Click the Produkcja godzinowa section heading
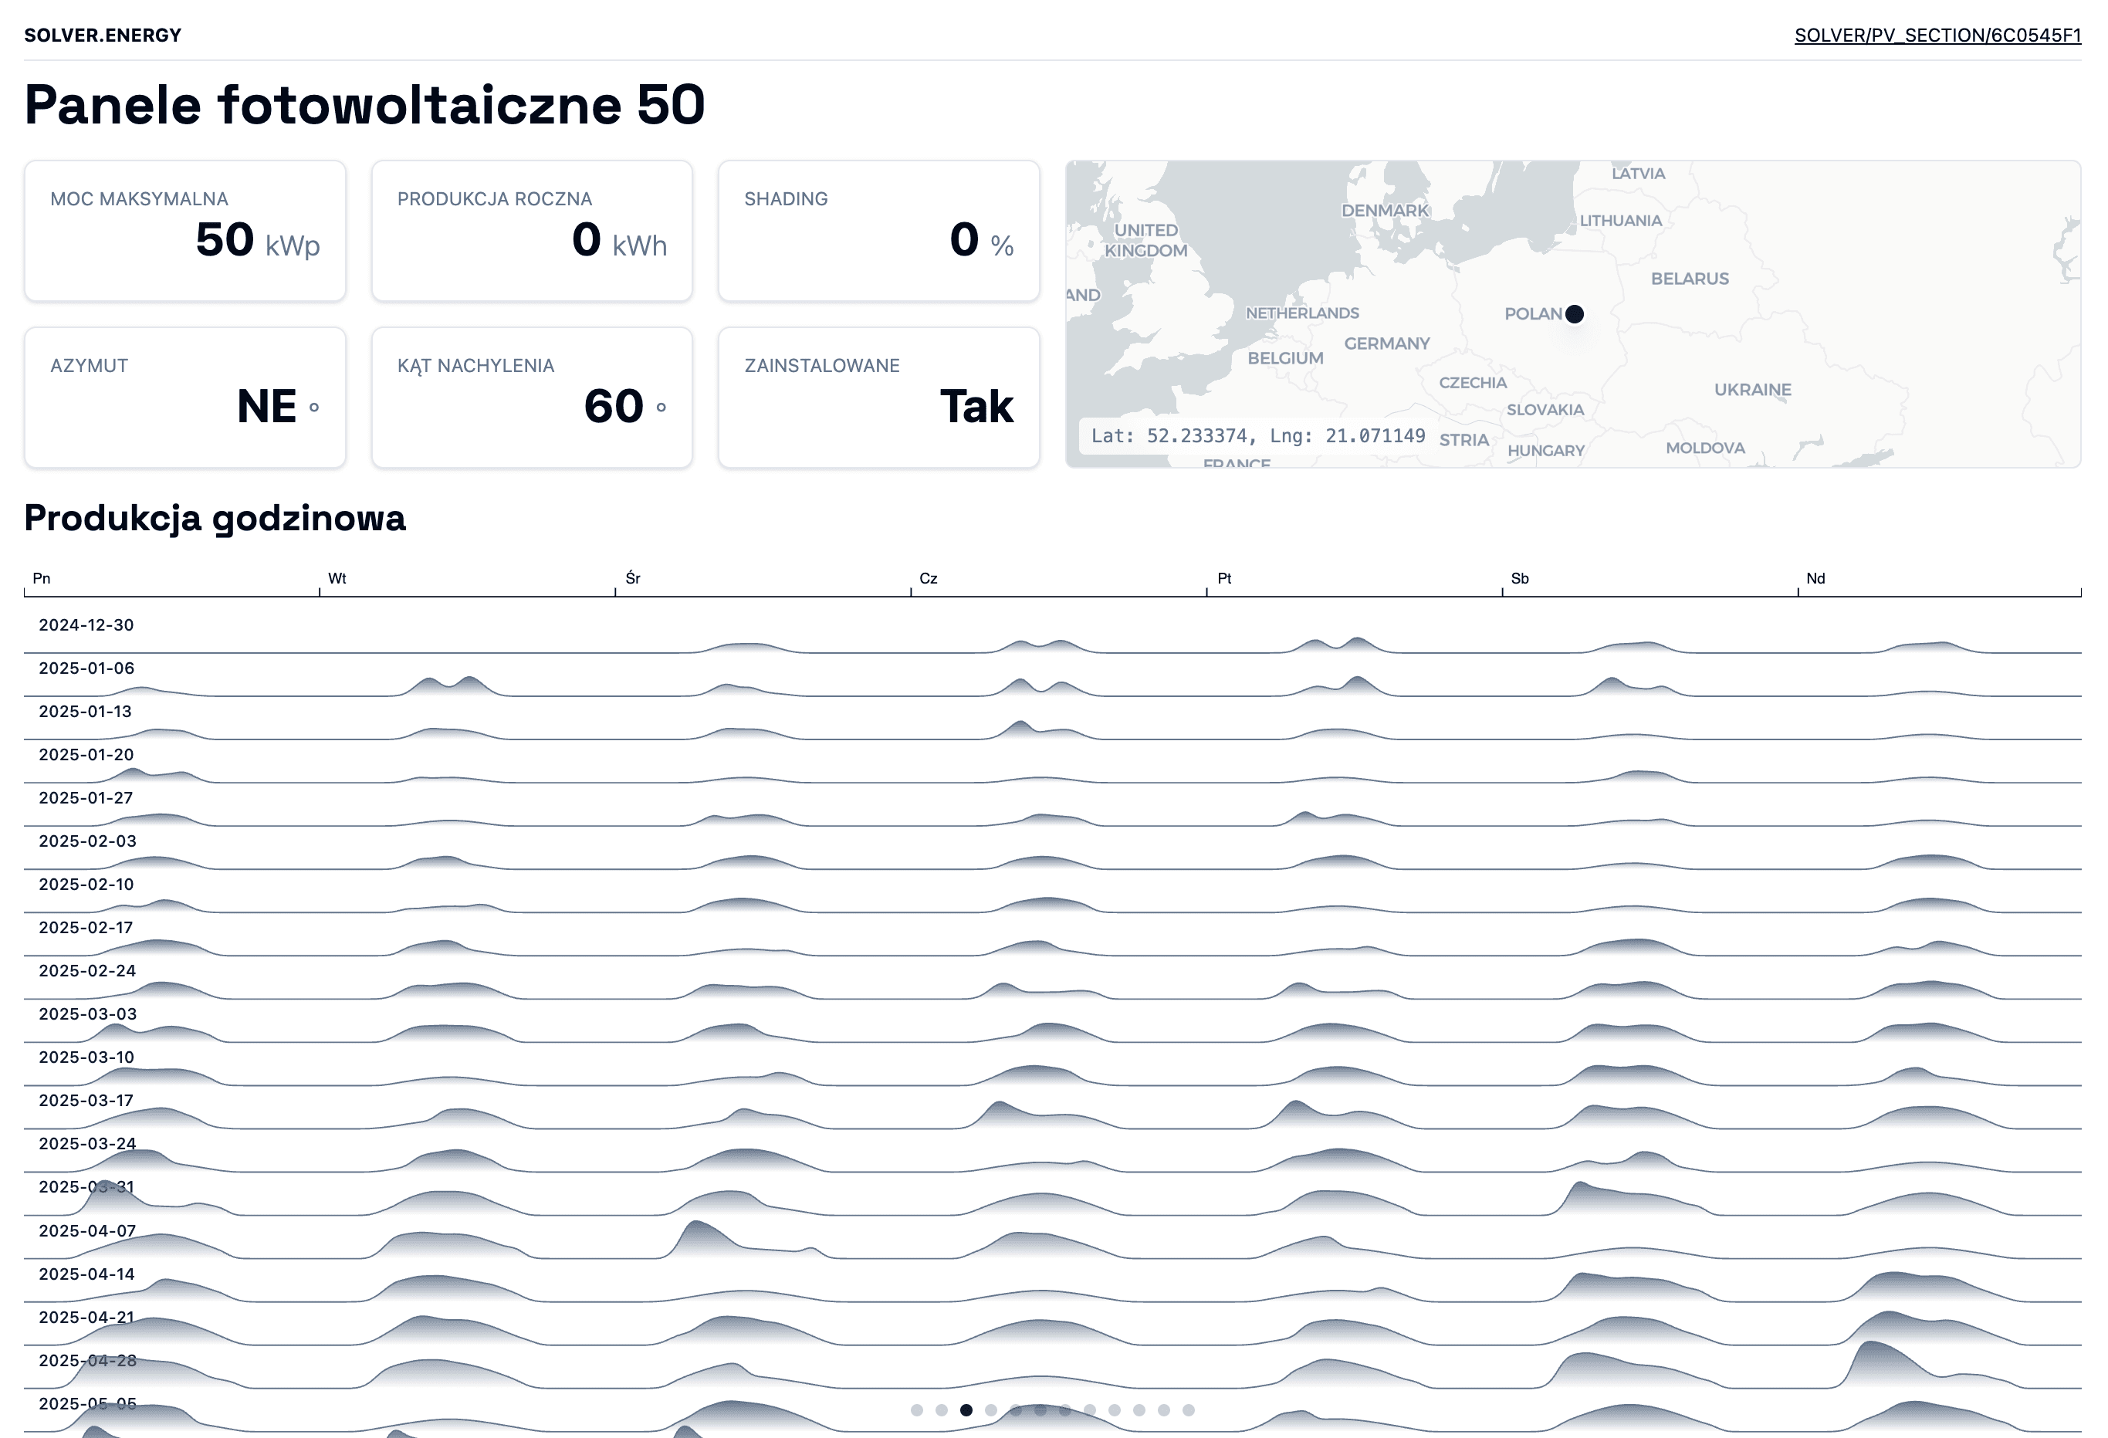2108x1438 pixels. (215, 518)
